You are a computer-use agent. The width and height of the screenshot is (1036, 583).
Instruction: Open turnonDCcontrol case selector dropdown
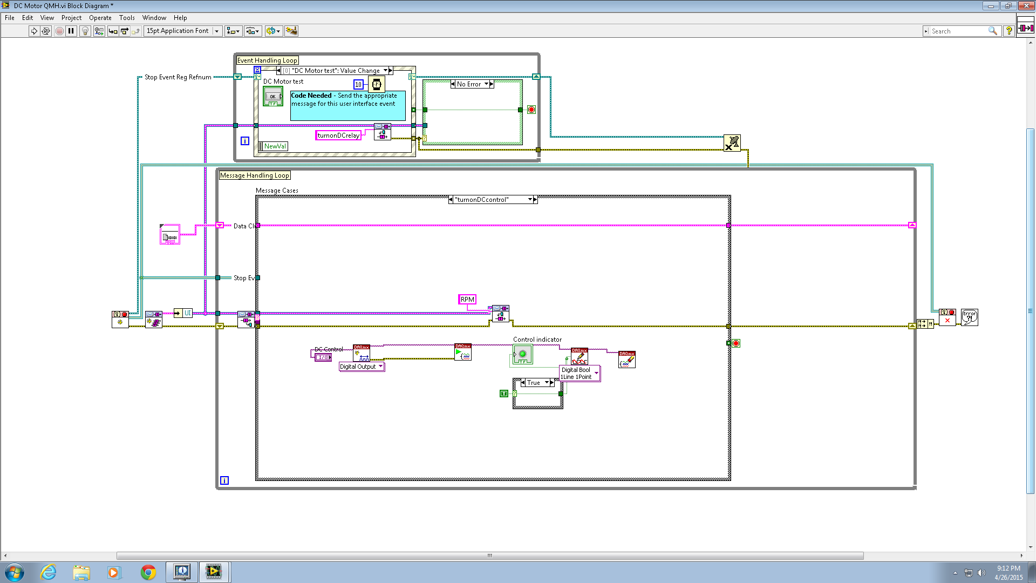coord(530,200)
